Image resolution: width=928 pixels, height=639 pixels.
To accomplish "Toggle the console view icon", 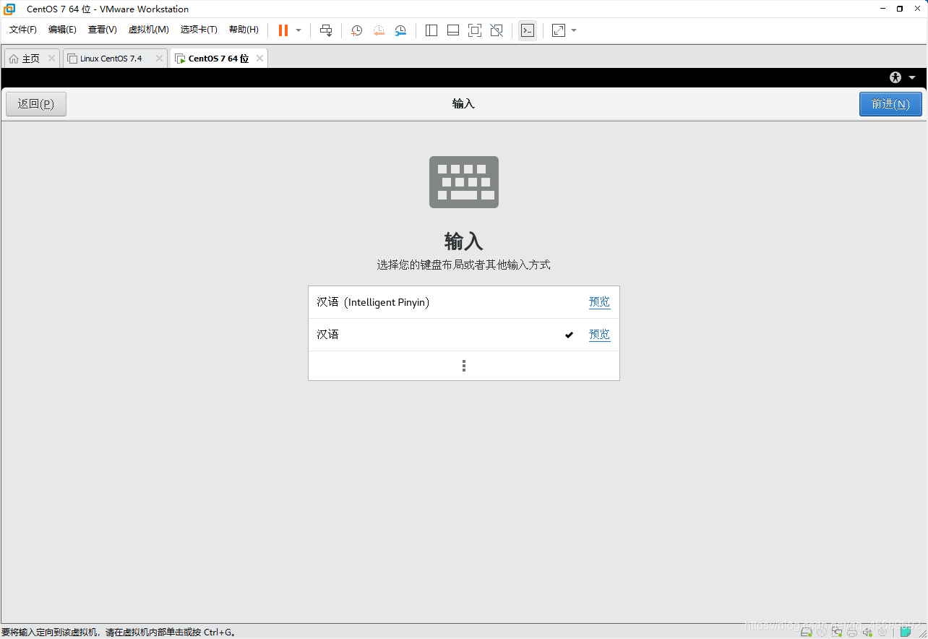I will point(528,30).
